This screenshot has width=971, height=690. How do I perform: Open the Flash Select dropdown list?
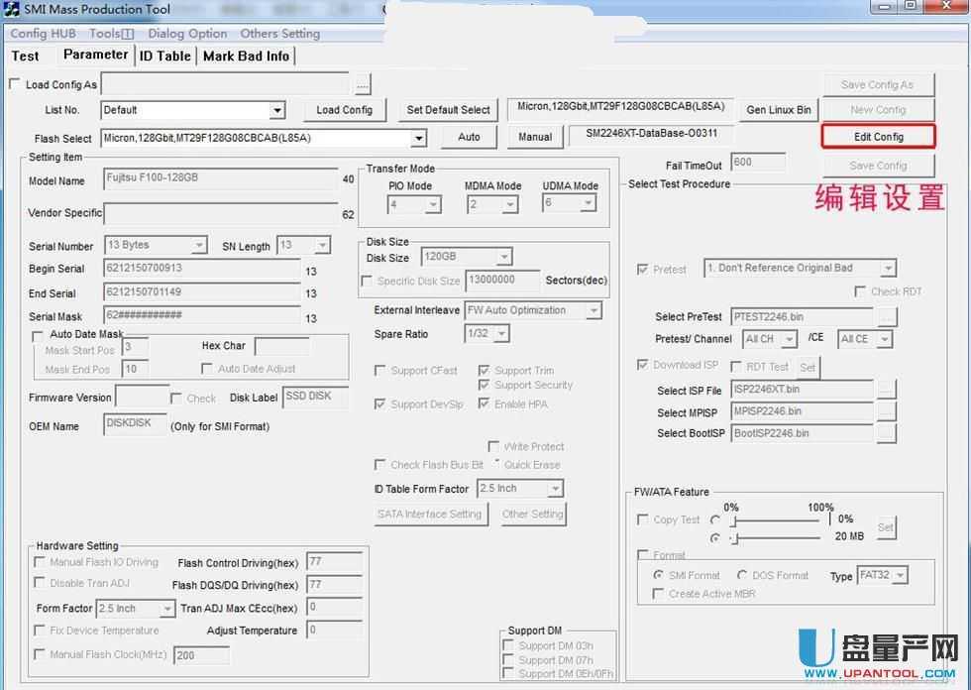418,139
